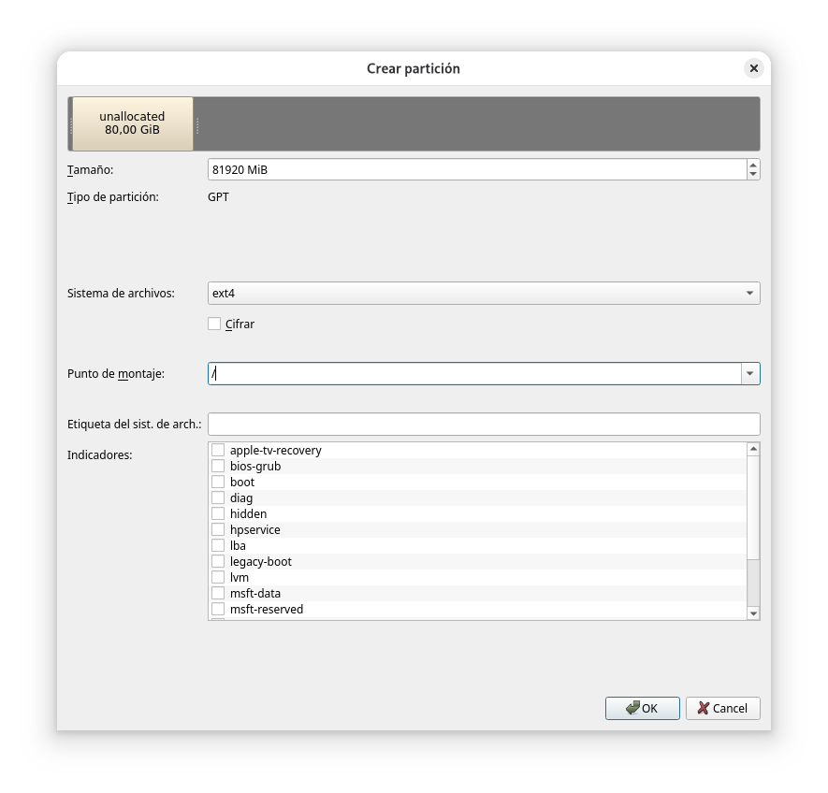Click the Punto de montaje label
The image size is (828, 793).
[x=116, y=374]
